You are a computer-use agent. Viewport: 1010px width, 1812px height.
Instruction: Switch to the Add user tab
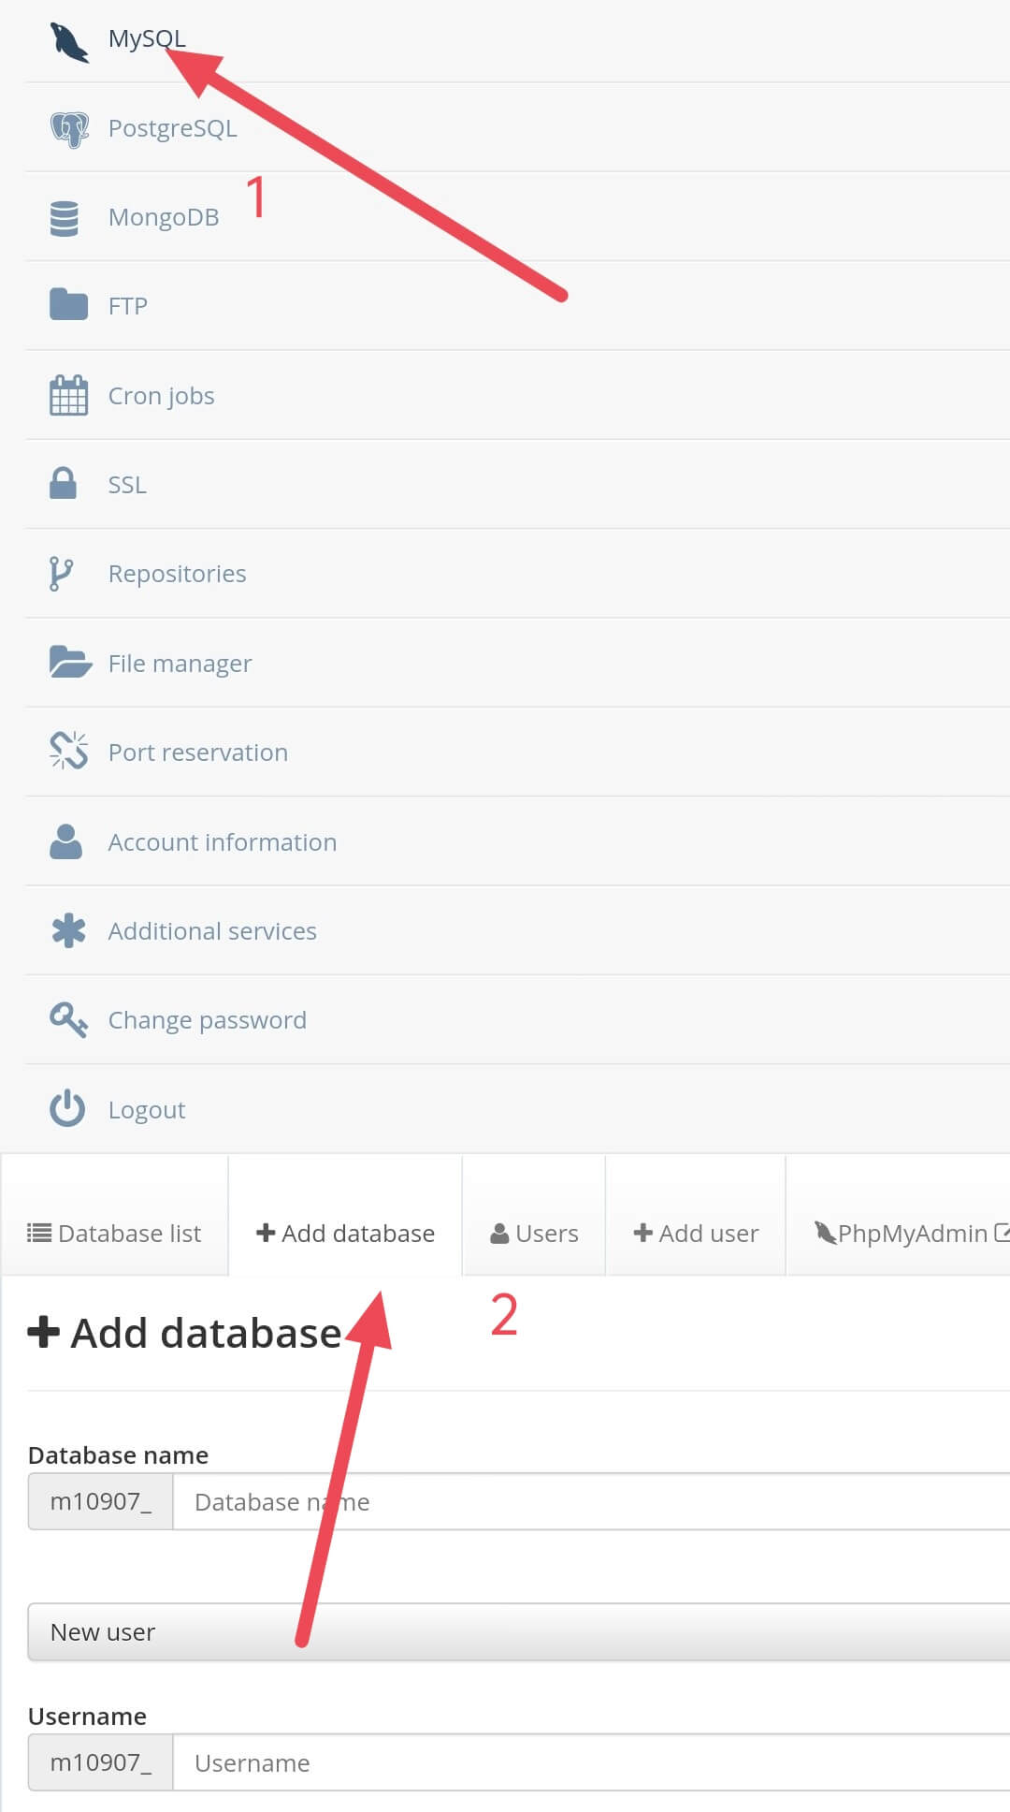[696, 1234]
